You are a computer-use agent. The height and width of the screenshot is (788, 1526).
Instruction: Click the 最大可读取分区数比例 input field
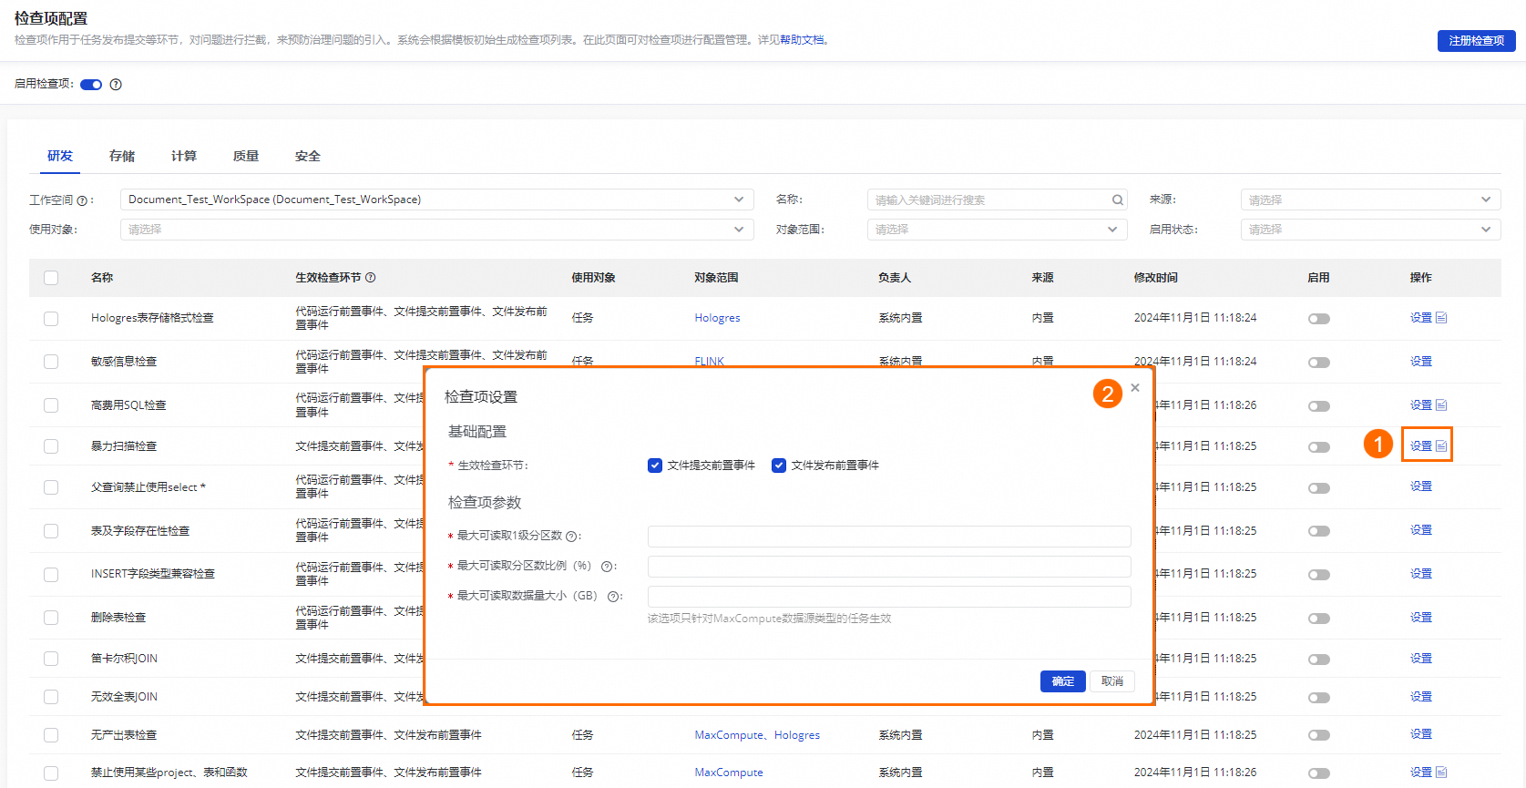point(889,567)
